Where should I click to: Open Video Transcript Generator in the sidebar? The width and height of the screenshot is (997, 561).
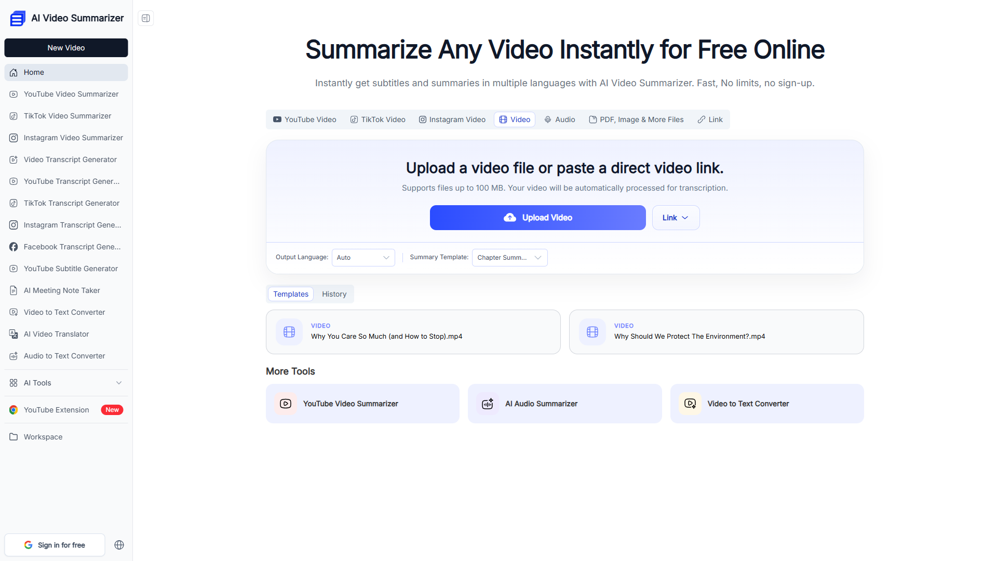coord(66,159)
